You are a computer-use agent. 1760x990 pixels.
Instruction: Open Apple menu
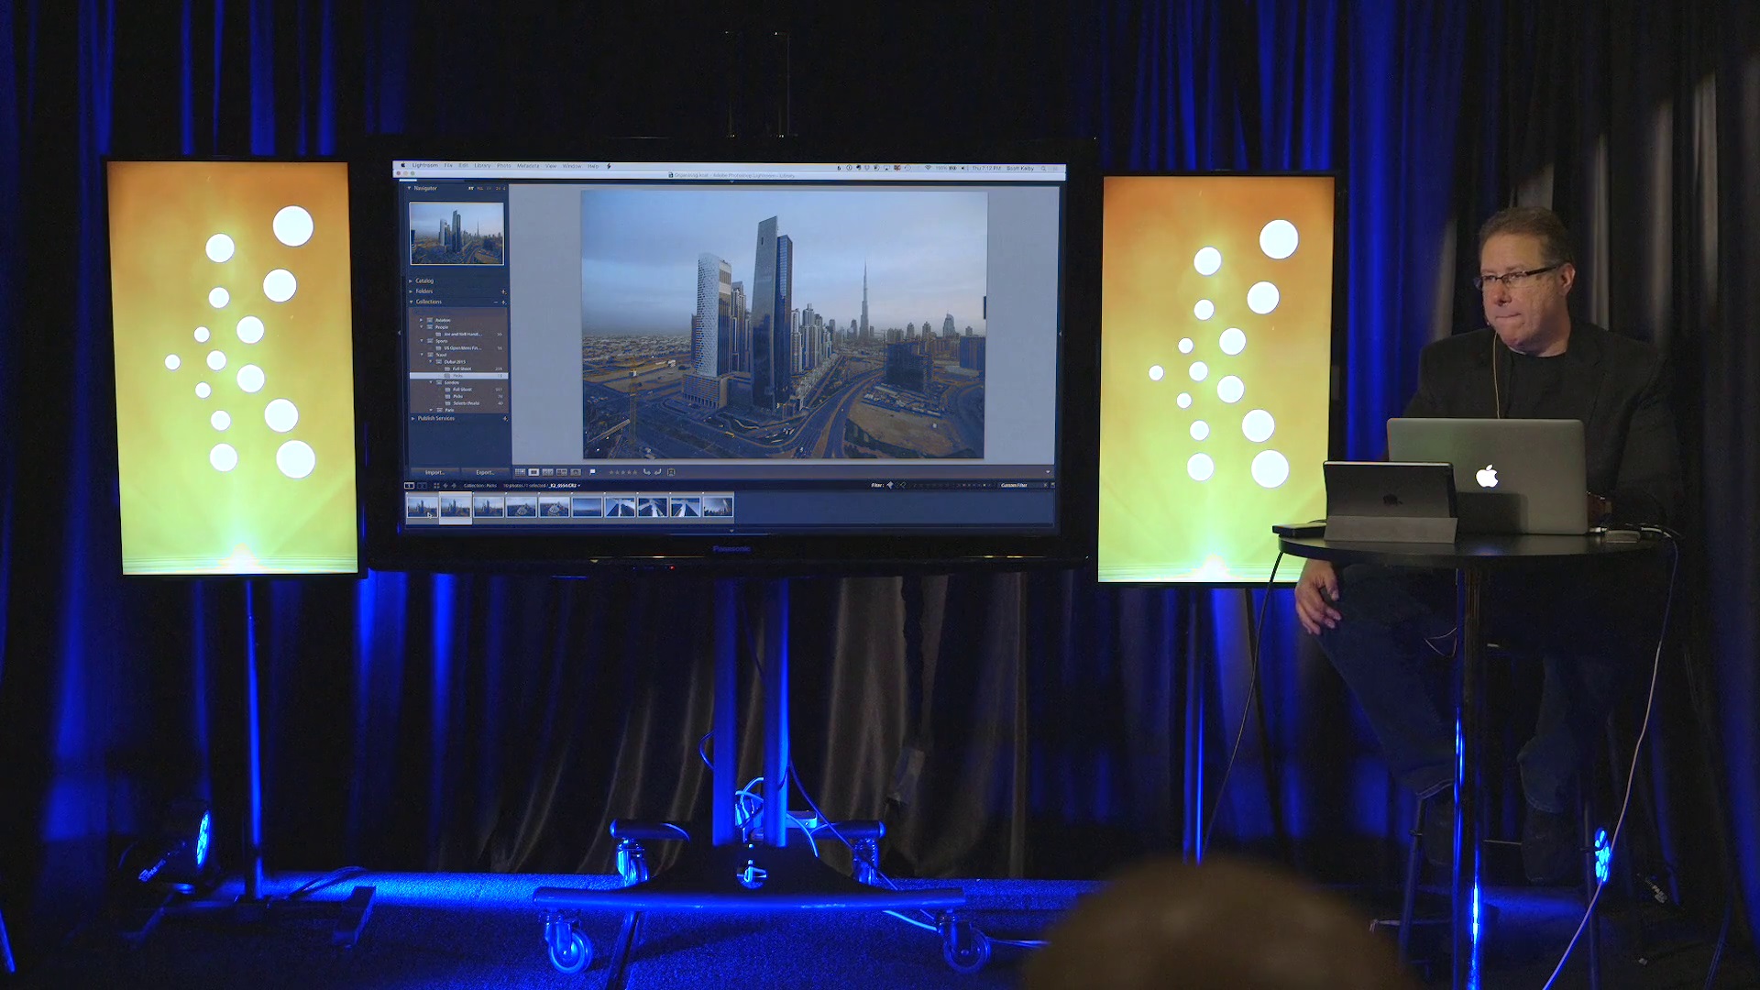click(x=403, y=165)
